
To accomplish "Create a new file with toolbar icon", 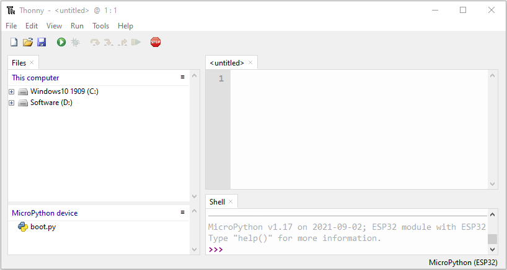I will coord(14,42).
